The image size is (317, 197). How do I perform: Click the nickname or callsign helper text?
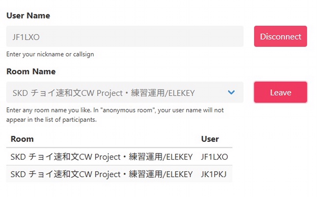[x=50, y=54]
